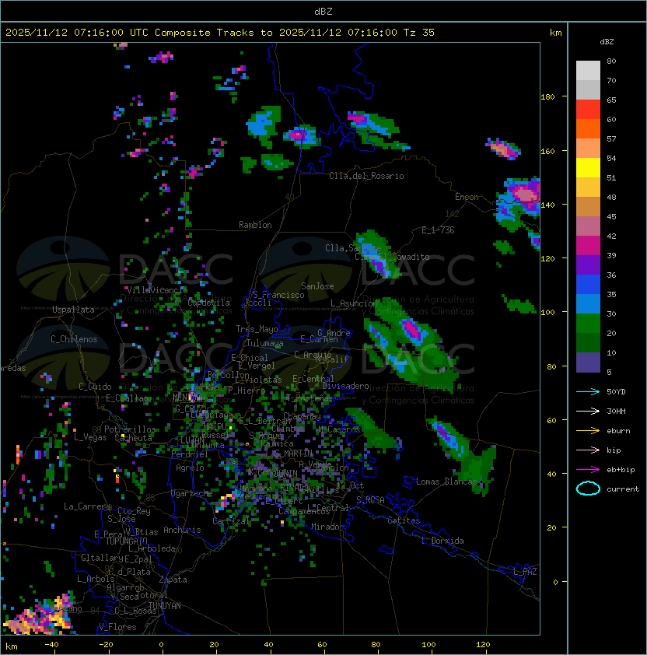Select the dark orange 57–60 dBZ swatch
The image size is (647, 655).
[x=588, y=128]
